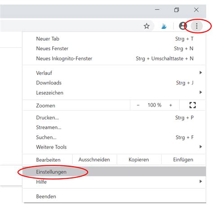The image size is (213, 208).
Task: Open Neues Inkognito-Fenster
Action: [x=114, y=58]
